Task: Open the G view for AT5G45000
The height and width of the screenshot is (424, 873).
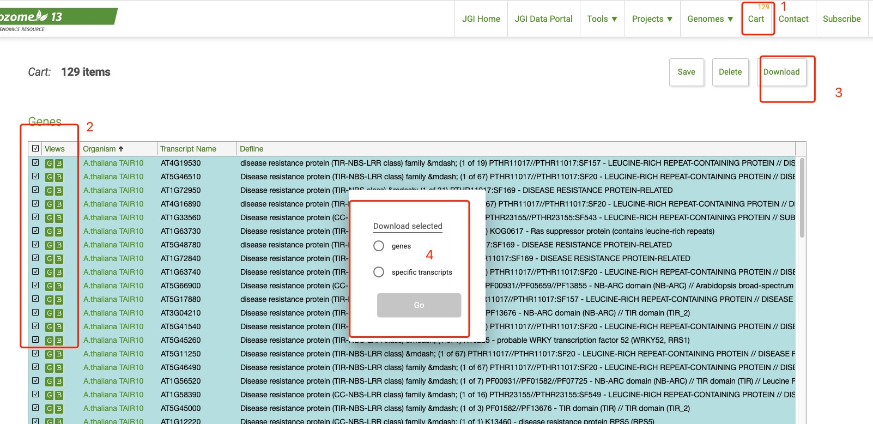Action: tap(49, 409)
